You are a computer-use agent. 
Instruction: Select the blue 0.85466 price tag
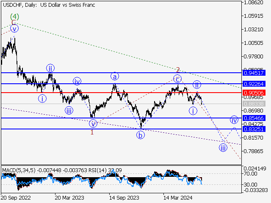(254, 118)
